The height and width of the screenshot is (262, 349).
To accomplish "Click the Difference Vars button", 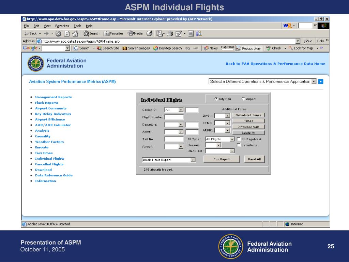I will click(x=248, y=127).
